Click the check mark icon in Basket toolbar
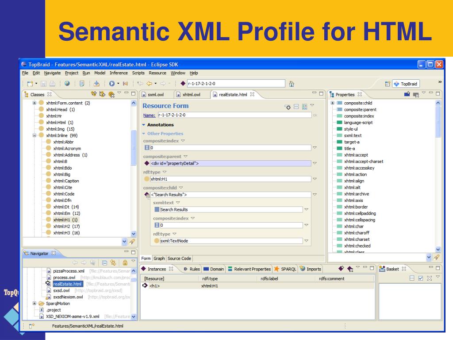The image size is (453, 340). 421,278
